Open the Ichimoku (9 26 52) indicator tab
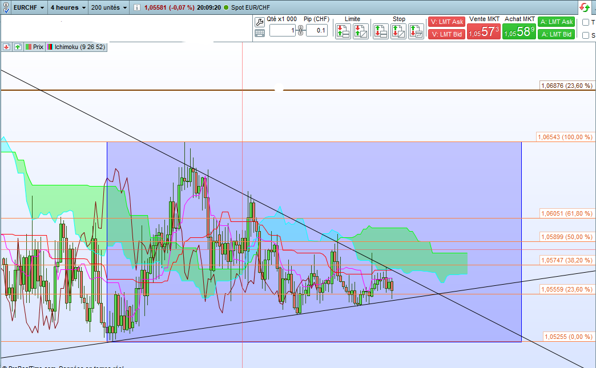Image resolution: width=596 pixels, height=368 pixels. pos(76,47)
